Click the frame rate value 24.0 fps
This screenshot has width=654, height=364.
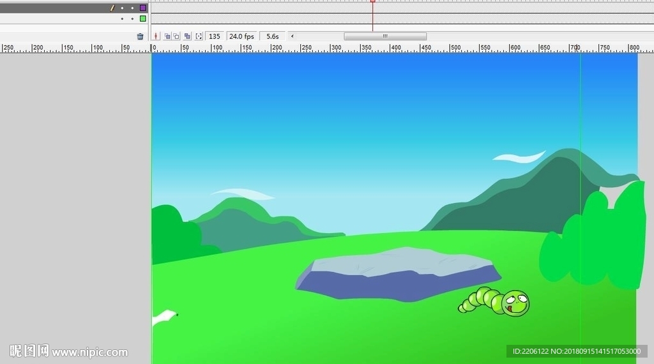(x=241, y=36)
